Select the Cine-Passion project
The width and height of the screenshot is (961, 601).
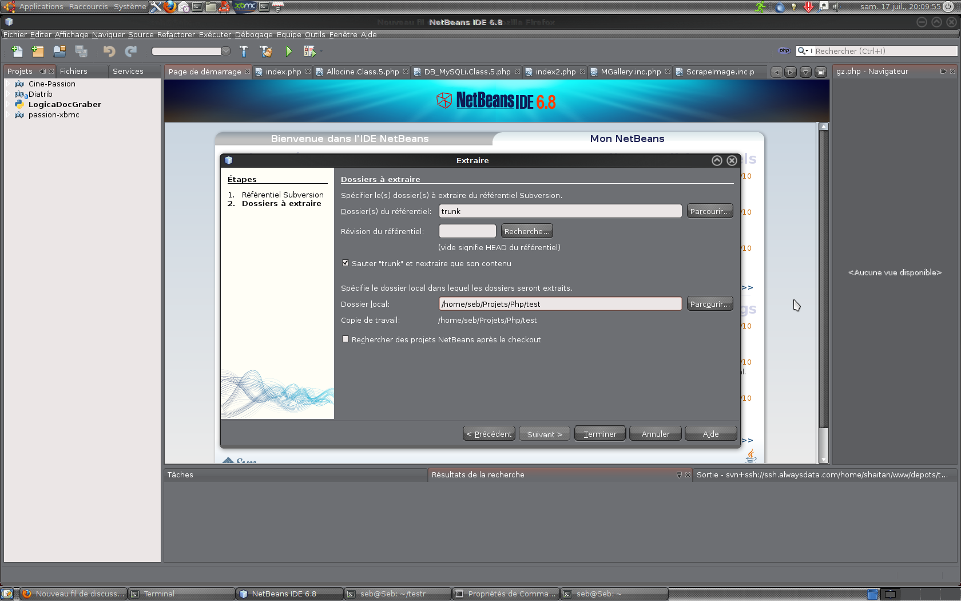pos(52,84)
